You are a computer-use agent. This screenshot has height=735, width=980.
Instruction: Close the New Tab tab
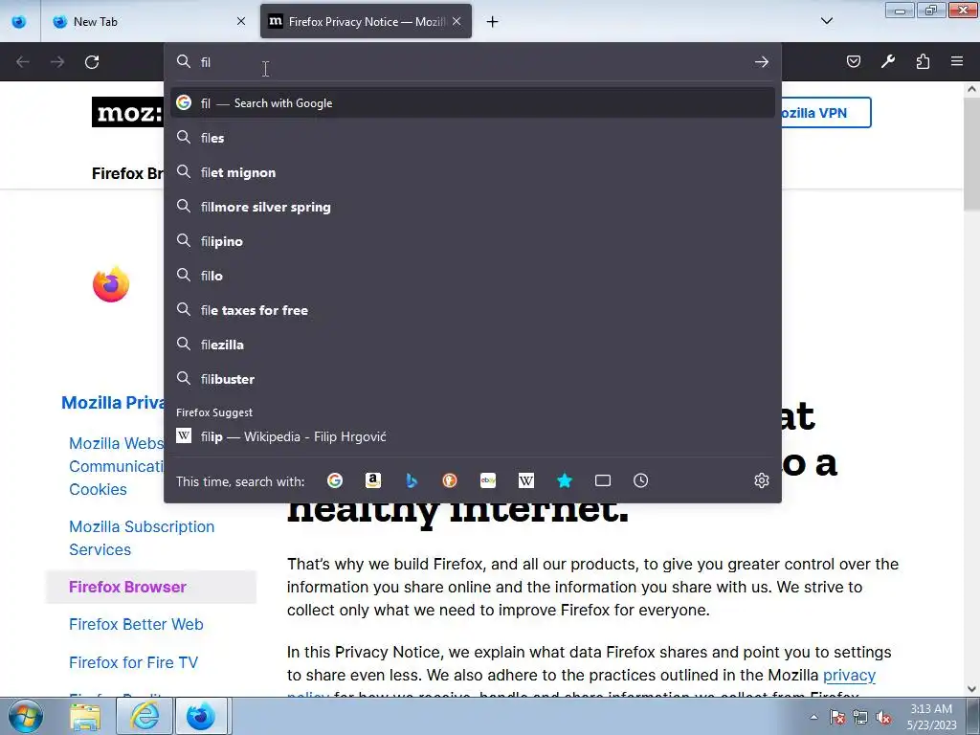pos(241,22)
